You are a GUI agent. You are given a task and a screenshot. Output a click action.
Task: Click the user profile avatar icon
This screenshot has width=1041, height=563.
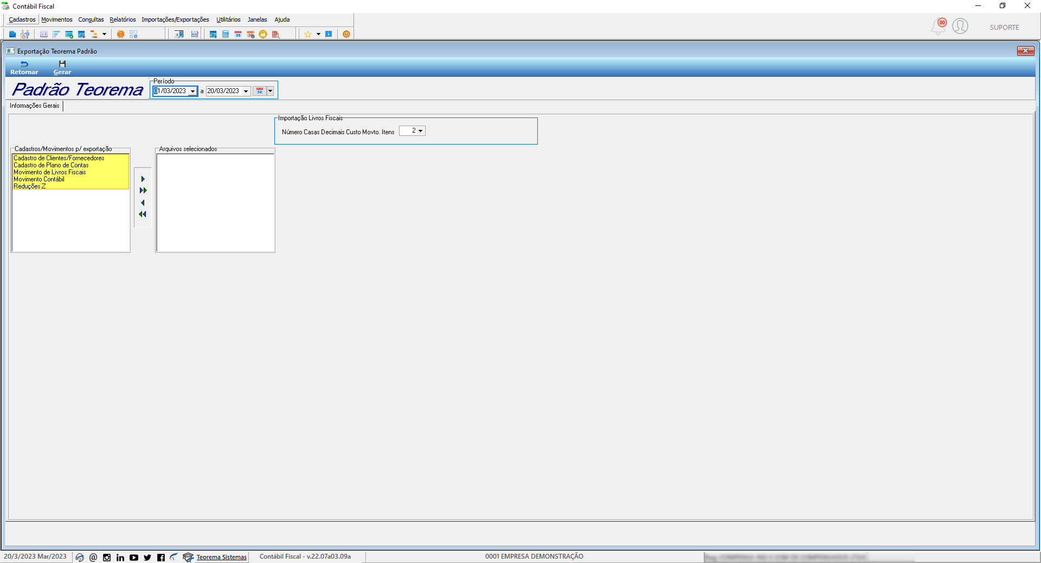point(960,26)
